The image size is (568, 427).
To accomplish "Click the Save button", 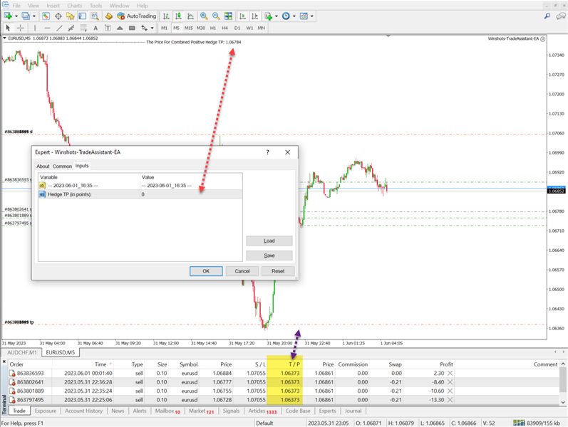I will (269, 255).
